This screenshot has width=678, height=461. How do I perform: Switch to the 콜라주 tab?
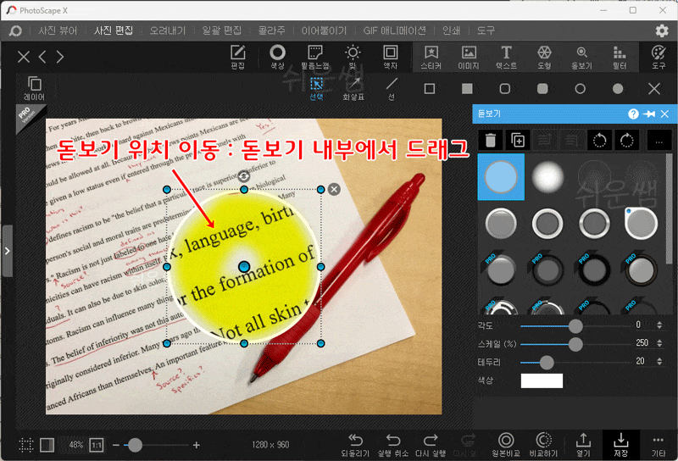click(x=271, y=31)
